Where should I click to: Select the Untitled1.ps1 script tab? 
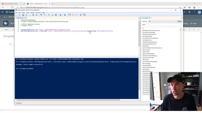[20, 18]
